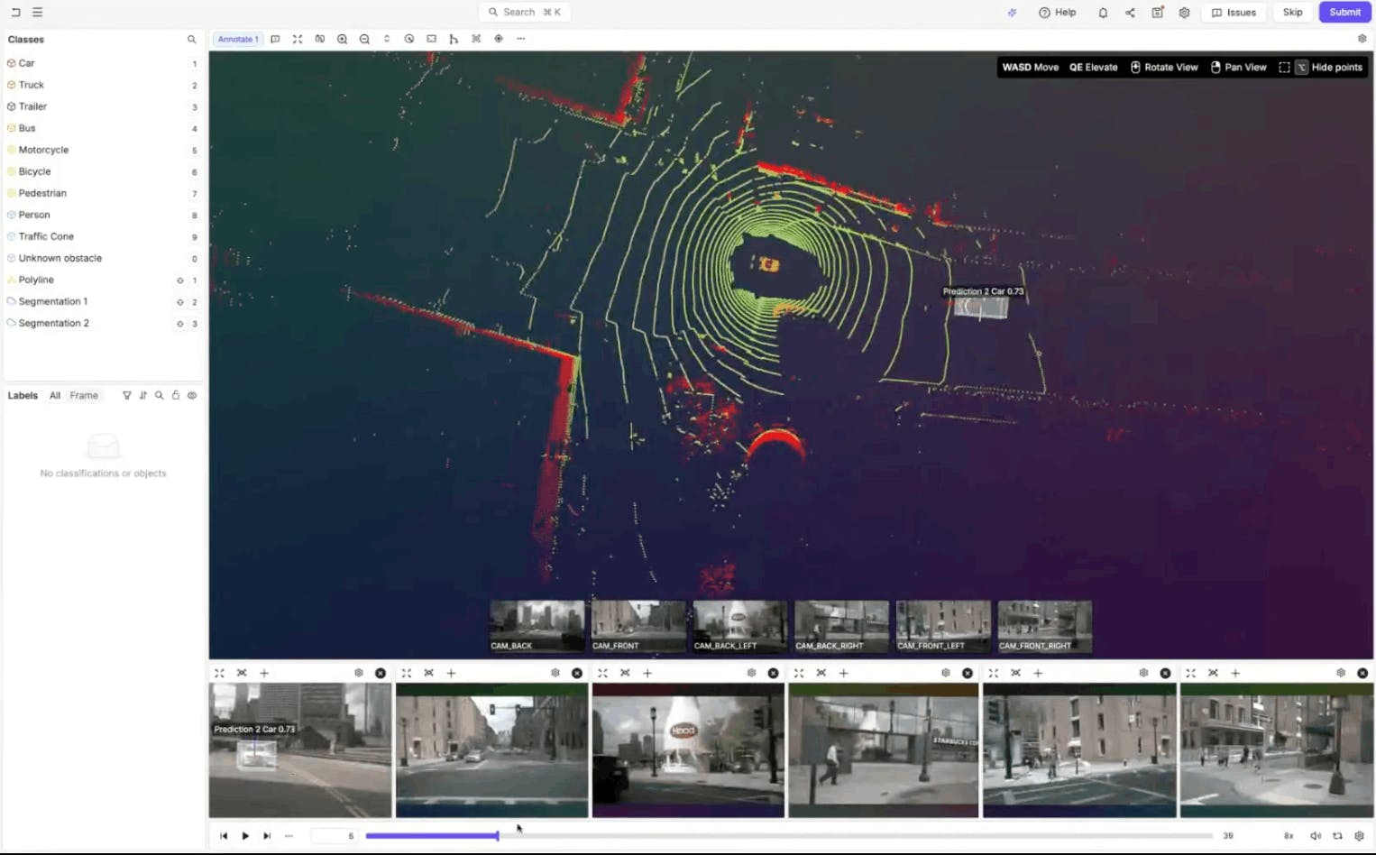Click the Submit button
The height and width of the screenshot is (855, 1376).
(1344, 12)
